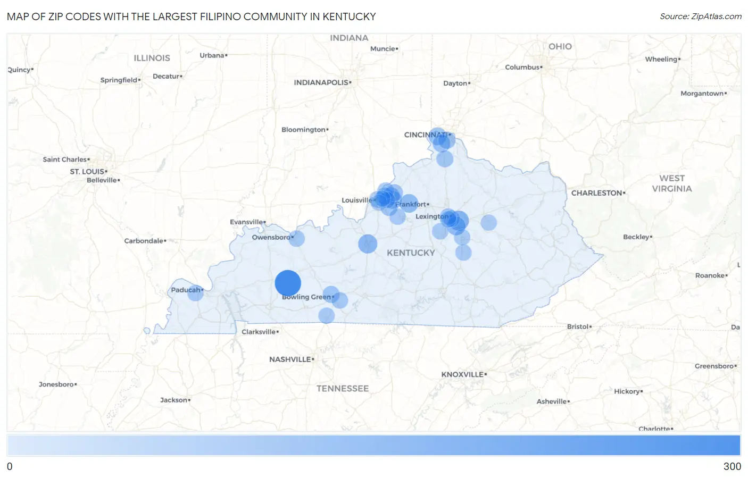Click the Columbus city label

click(523, 68)
